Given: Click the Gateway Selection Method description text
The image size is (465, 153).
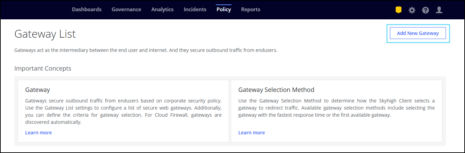Looking at the screenshot, I should (336, 108).
